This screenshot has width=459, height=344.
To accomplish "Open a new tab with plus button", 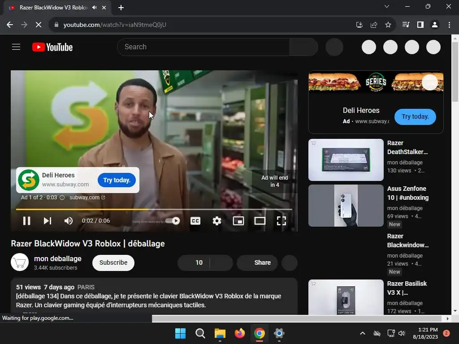I will pyautogui.click(x=121, y=8).
